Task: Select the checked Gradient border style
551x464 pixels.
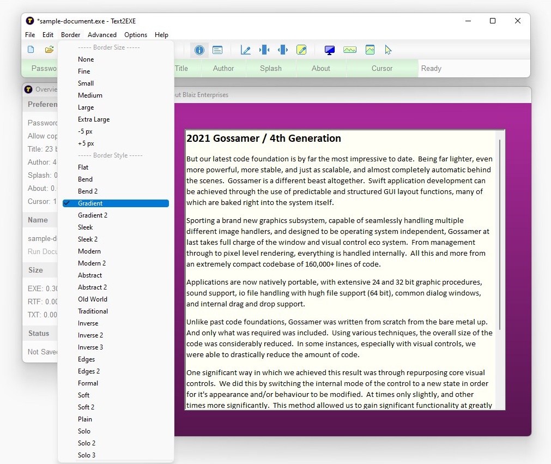Action: click(x=90, y=203)
